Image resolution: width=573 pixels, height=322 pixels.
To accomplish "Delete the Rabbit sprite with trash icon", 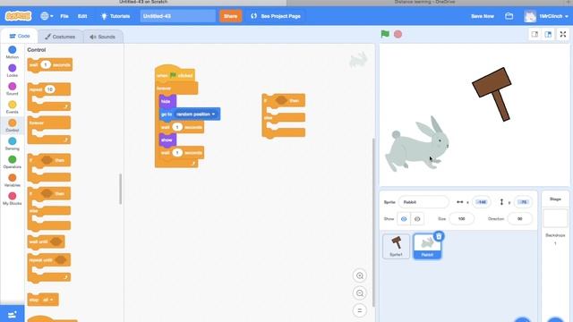I will coord(439,236).
